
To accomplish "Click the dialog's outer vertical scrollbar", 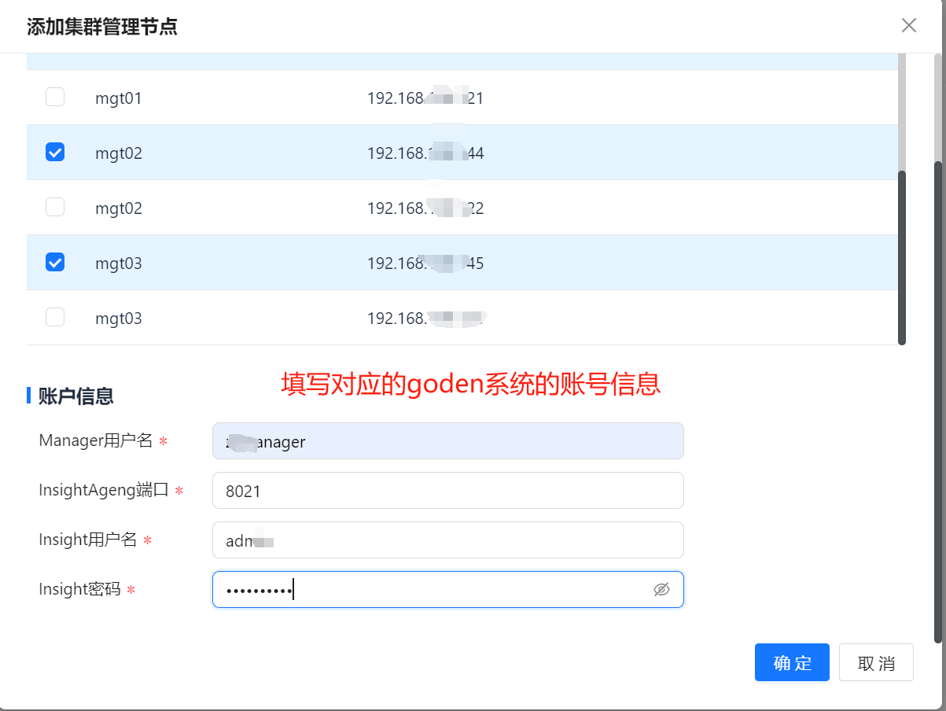I will 938,401.
